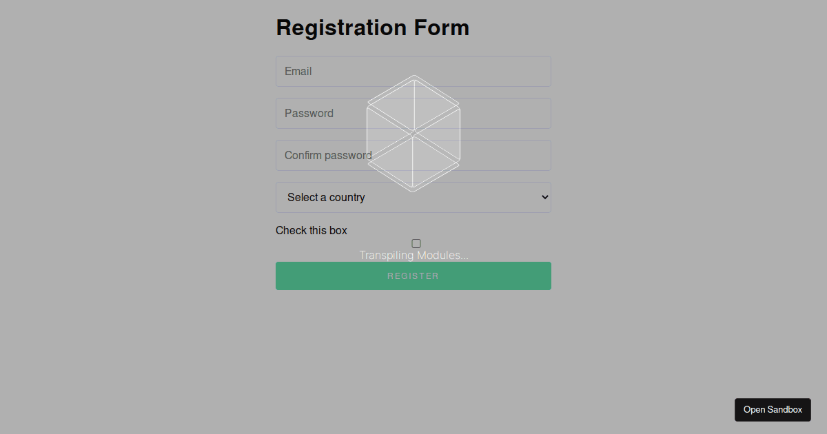Open the Select a country dropdown
The image size is (827, 434).
pos(413,197)
